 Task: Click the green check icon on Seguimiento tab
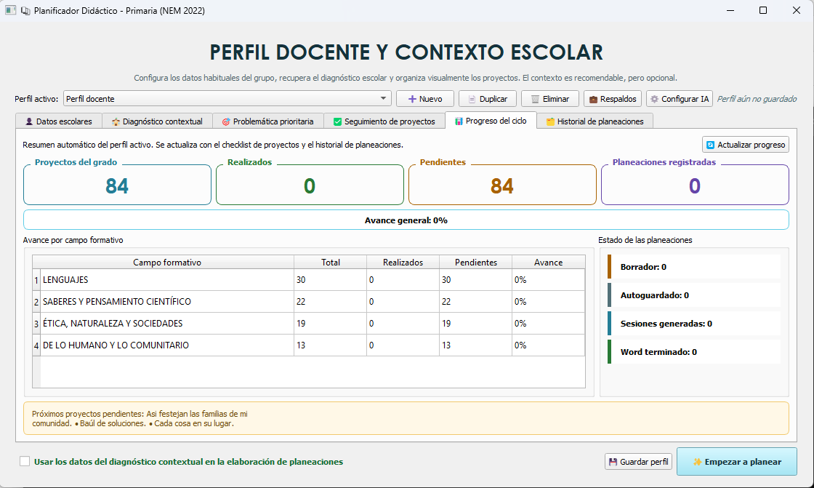tap(337, 121)
